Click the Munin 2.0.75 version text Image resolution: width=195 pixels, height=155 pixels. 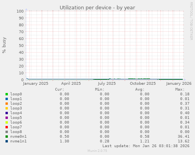click(x=97, y=151)
